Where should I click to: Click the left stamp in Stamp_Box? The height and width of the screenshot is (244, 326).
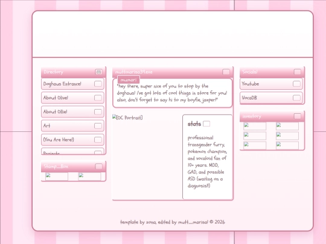(x=57, y=177)
